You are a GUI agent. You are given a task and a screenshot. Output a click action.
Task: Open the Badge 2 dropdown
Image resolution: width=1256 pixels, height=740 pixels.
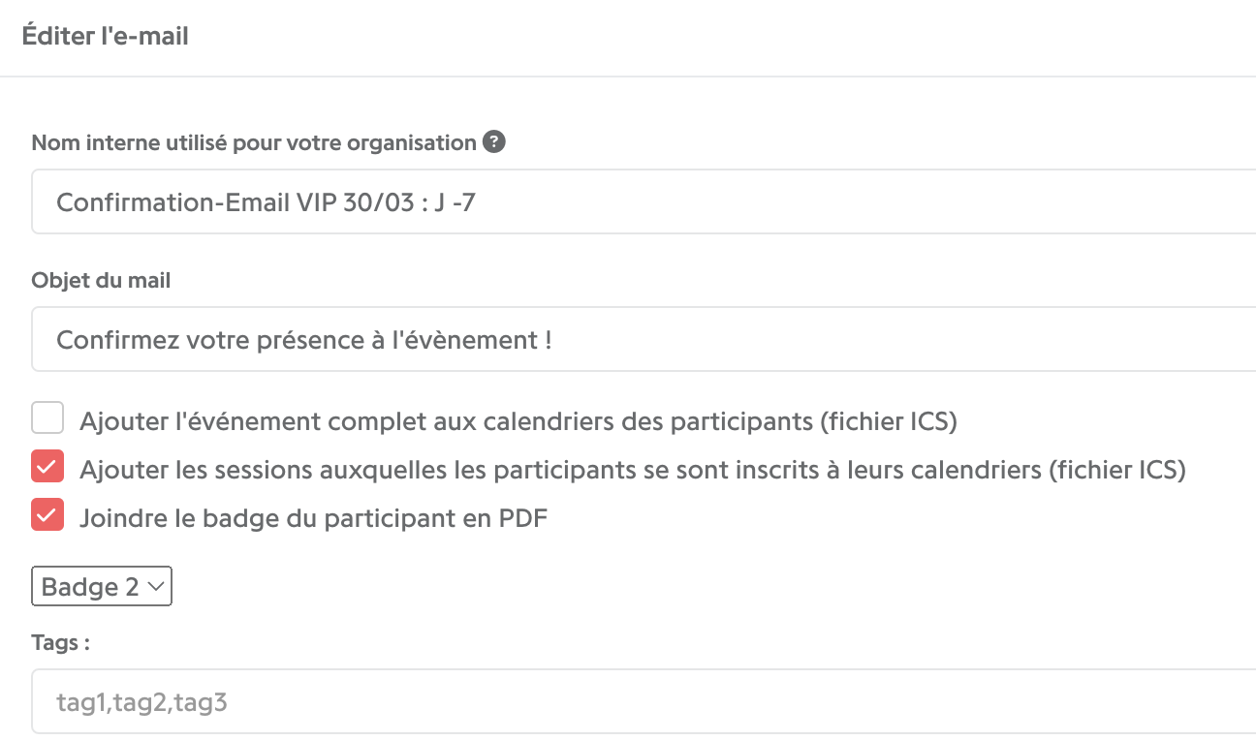pyautogui.click(x=102, y=586)
